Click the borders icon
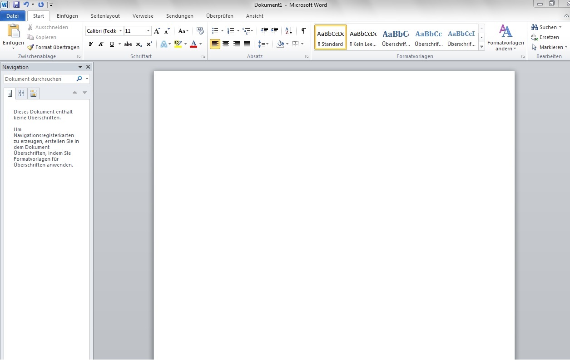Screen dimensions: 570x360 [296, 44]
